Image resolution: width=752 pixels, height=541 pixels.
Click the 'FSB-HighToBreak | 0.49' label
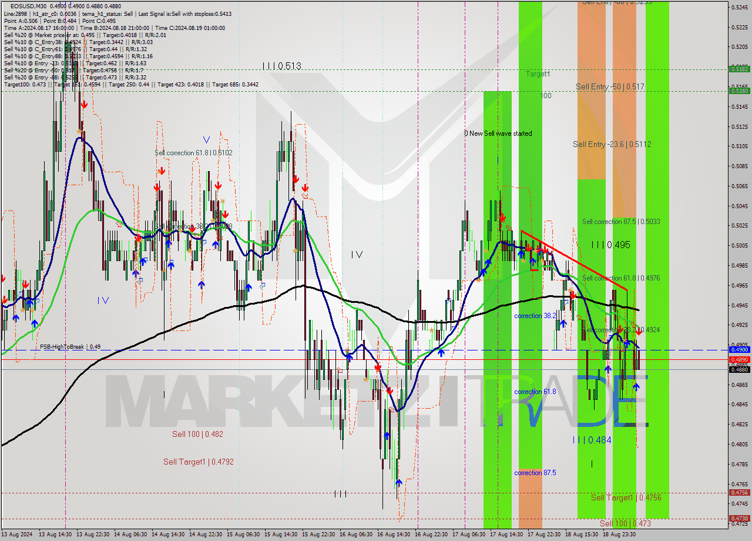70,347
